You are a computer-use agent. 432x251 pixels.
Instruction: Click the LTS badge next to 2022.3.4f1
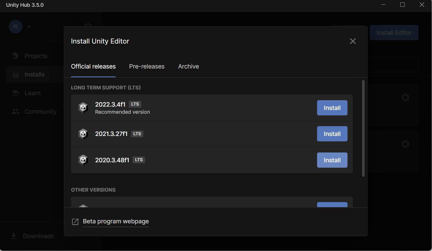pos(135,104)
